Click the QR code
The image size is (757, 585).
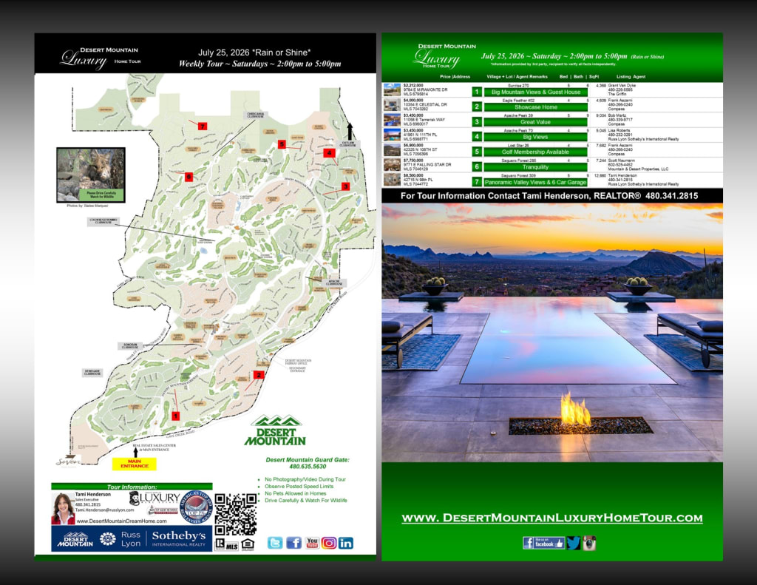point(235,515)
